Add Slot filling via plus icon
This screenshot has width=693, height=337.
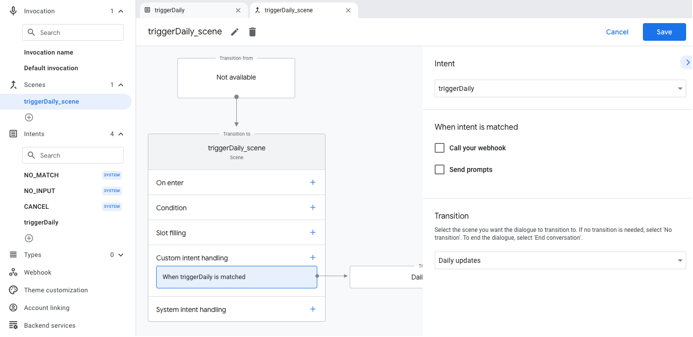click(x=313, y=232)
